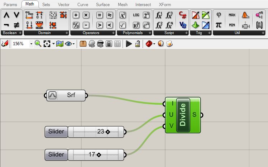
Task: Toggle the solver lock icon
Action: pyautogui.click(x=137, y=44)
